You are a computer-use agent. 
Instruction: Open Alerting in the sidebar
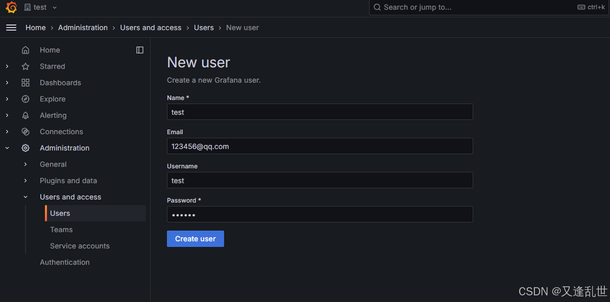pyautogui.click(x=53, y=115)
